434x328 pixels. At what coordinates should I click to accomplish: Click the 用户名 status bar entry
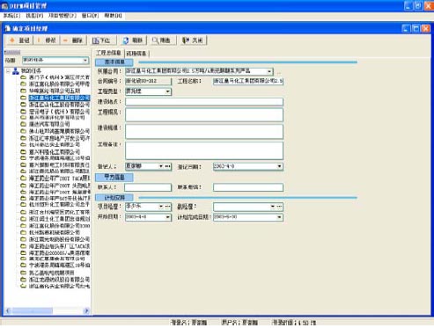(x=239, y=323)
